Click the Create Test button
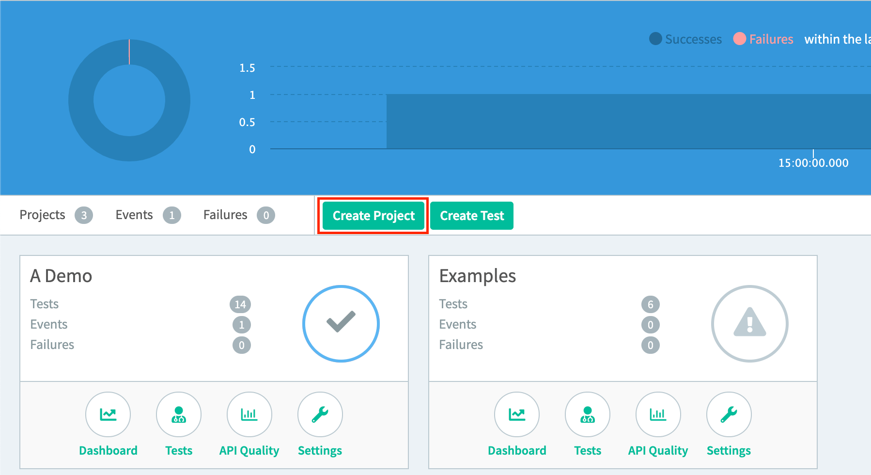This screenshot has width=871, height=475. [x=471, y=216]
